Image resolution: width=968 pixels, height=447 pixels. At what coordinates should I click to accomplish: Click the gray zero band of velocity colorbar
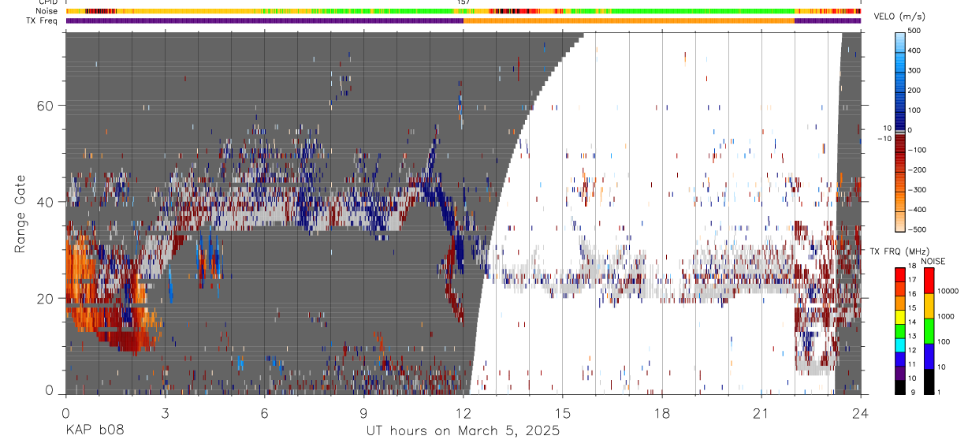click(x=901, y=131)
